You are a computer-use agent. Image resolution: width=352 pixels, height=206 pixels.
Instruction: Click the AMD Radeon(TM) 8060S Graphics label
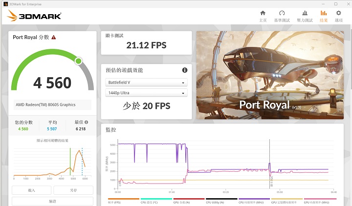[x=45, y=104]
